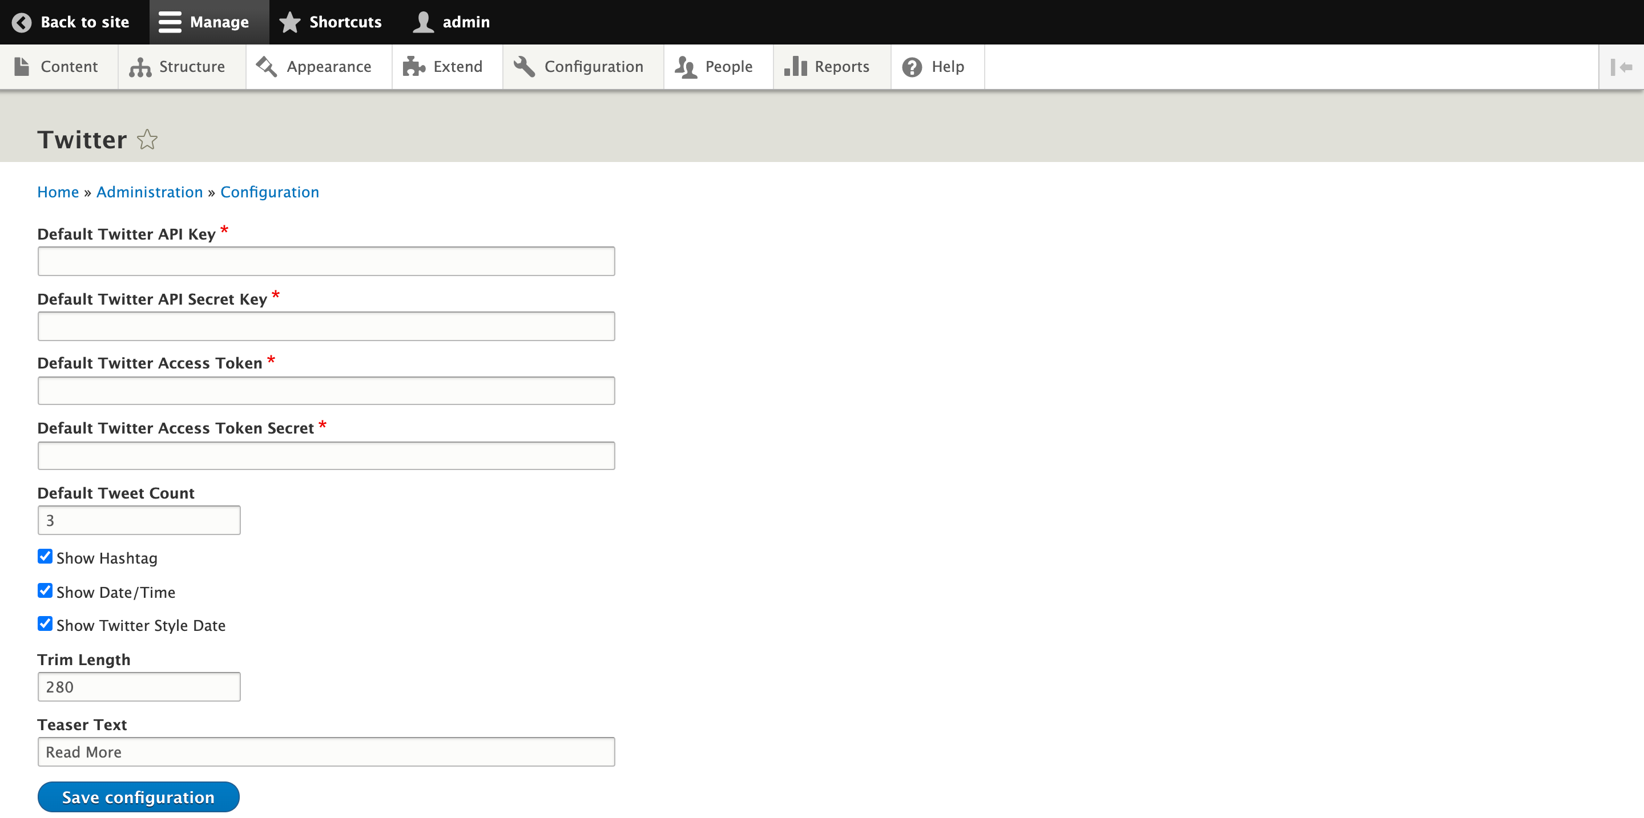Image resolution: width=1644 pixels, height=818 pixels.
Task: Click the Extend puzzle piece icon
Action: [413, 66]
